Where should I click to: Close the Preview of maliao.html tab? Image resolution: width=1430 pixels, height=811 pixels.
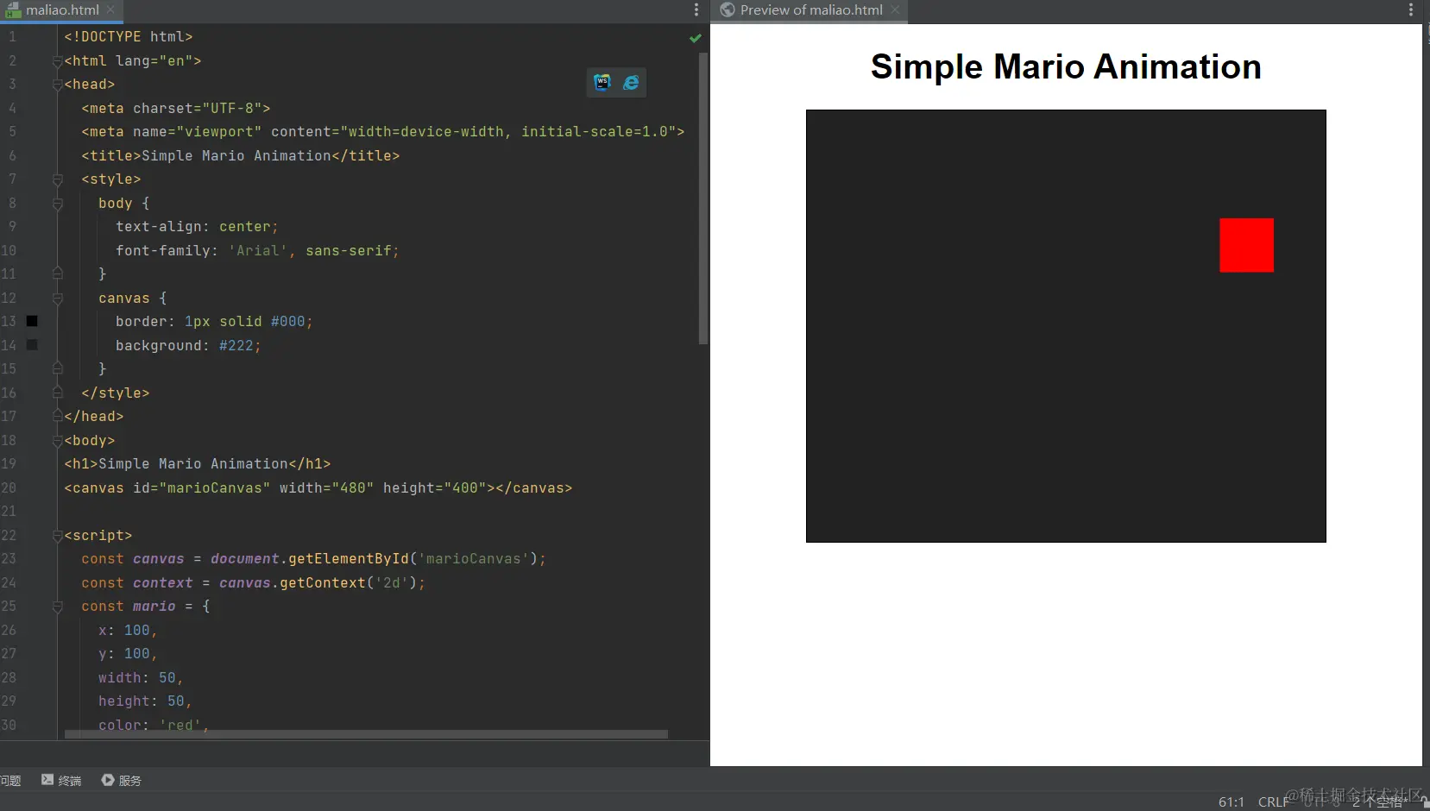coord(895,9)
